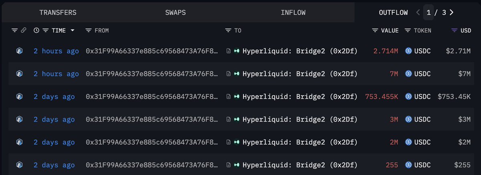The image size is (481, 175).
Task: Go to previous page with left chevron
Action: coord(418,12)
